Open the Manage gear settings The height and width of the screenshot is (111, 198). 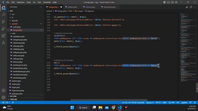tap(3, 97)
